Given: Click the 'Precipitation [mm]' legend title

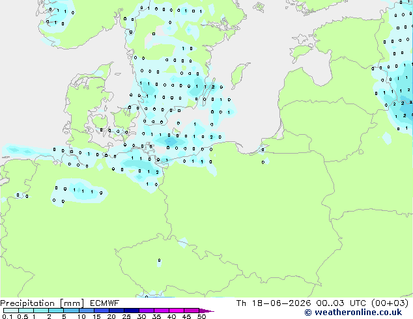Looking at the screenshot, I should tap(42, 303).
